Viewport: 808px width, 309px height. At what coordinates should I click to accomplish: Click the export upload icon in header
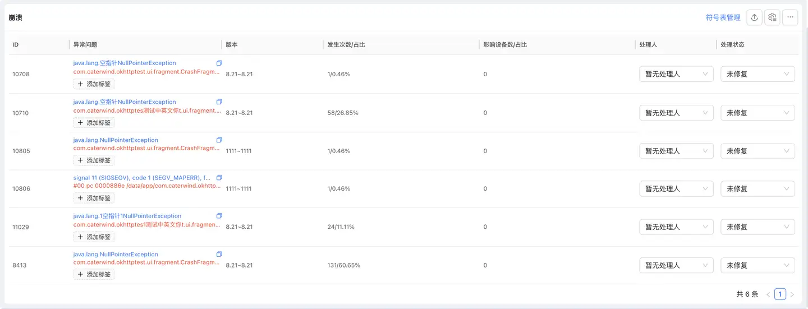pos(754,17)
